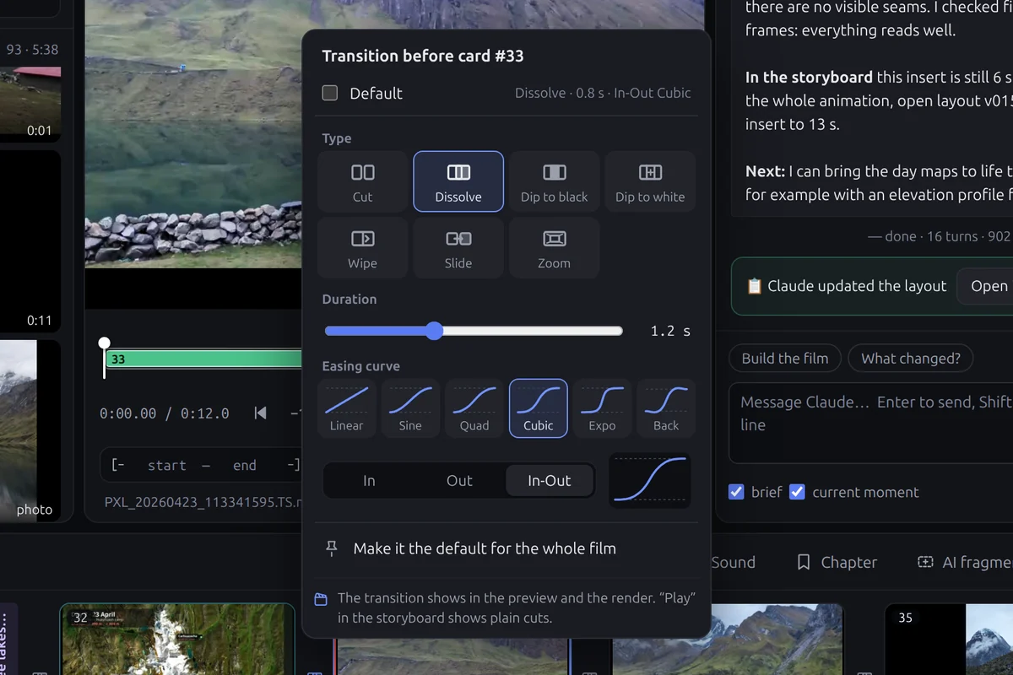Screen dimensions: 1013x675
Task: Focus the Message Claude input field
Action: 870,424
